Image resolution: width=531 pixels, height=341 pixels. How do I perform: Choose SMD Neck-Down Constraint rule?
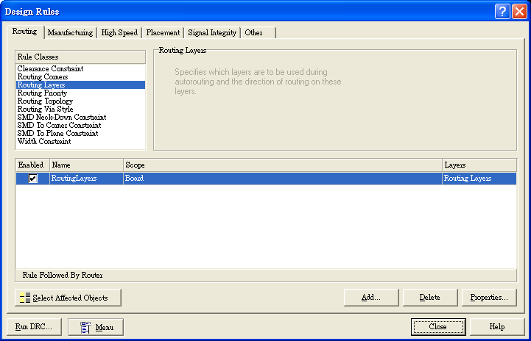point(62,118)
